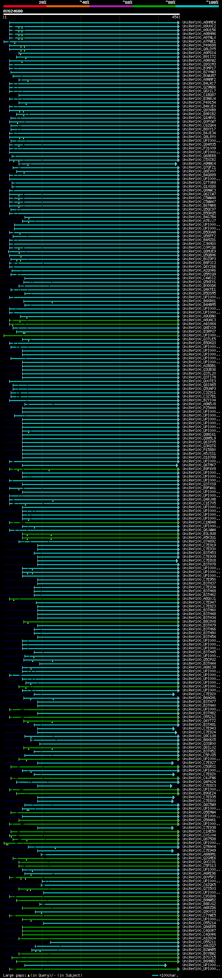Select hit label UniRef100_Q93VB8
Screen dimensions: 222x978
[x=199, y=110]
